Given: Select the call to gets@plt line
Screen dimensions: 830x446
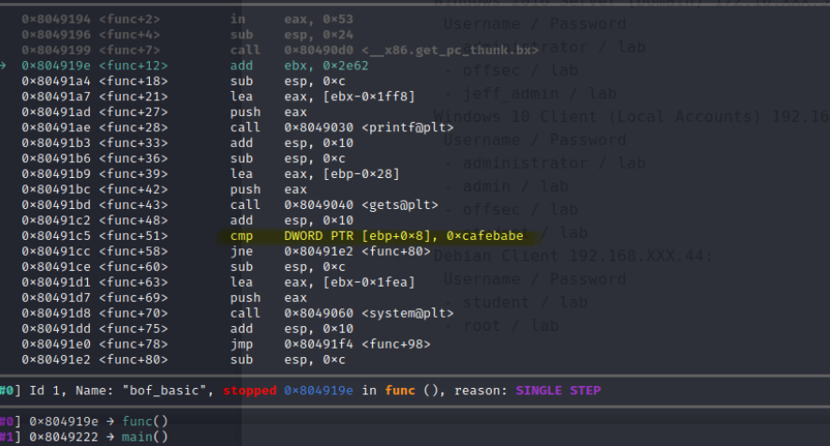Looking at the screenshot, I should (x=334, y=205).
